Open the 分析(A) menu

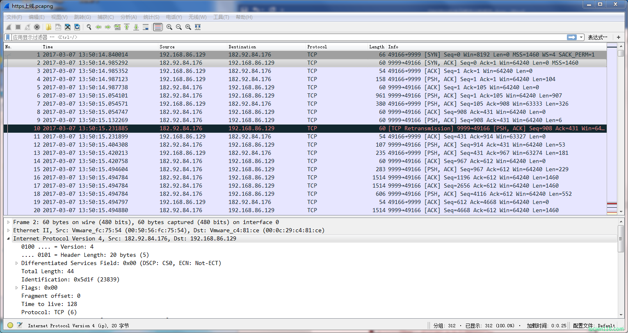pyautogui.click(x=128, y=17)
